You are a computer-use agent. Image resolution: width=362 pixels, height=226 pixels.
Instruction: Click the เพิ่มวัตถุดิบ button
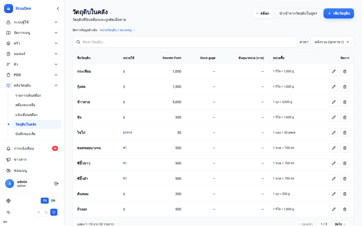[339, 13]
